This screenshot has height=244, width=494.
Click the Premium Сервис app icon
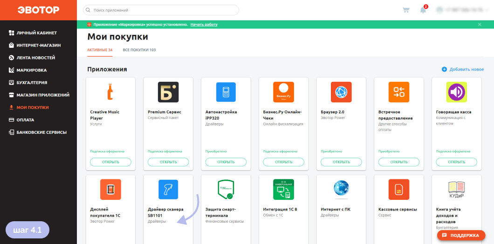pyautogui.click(x=168, y=92)
